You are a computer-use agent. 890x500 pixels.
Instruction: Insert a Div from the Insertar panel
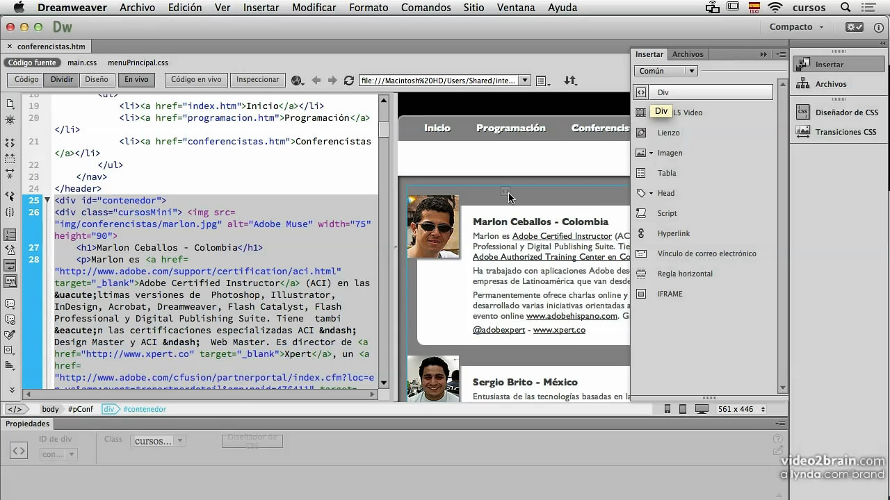click(703, 92)
